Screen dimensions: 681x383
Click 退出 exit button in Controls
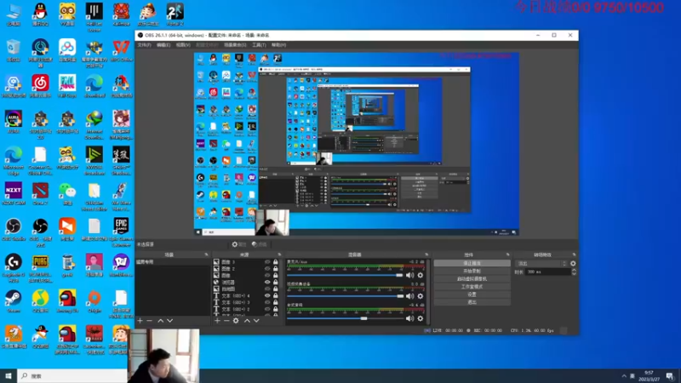pyautogui.click(x=472, y=302)
